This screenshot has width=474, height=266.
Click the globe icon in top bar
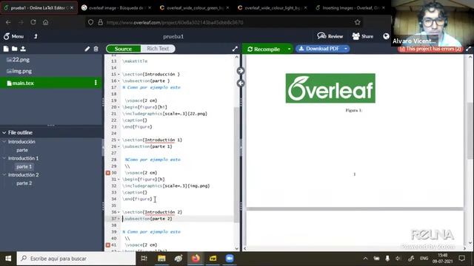(386, 36)
